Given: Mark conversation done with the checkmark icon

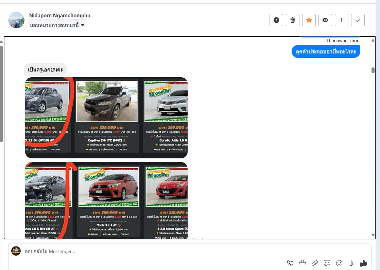Looking at the screenshot, I should [x=358, y=20].
